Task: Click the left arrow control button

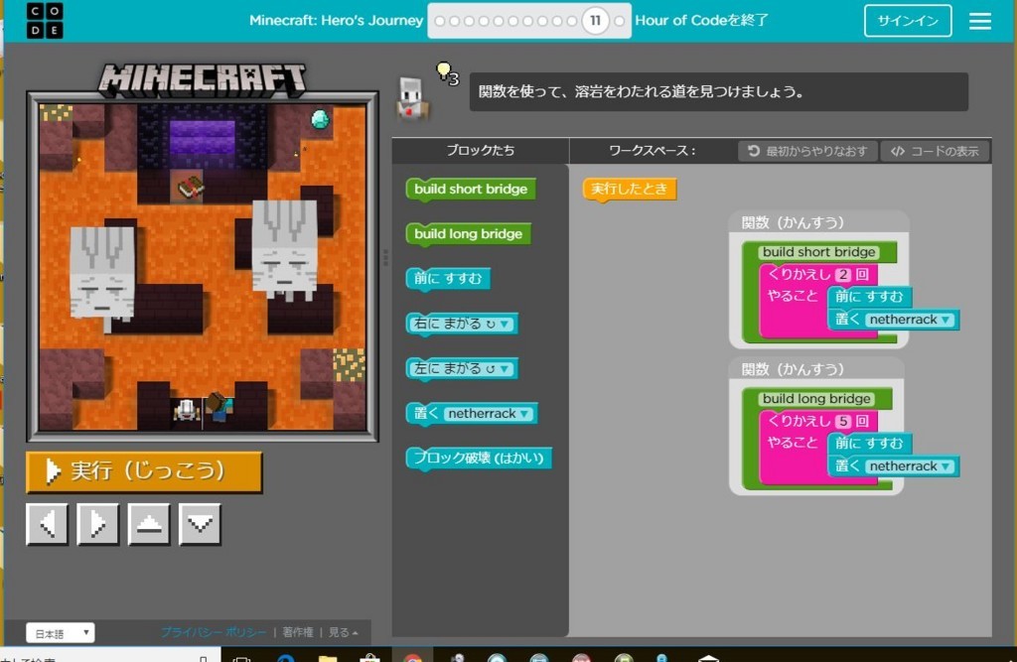Action: point(48,524)
